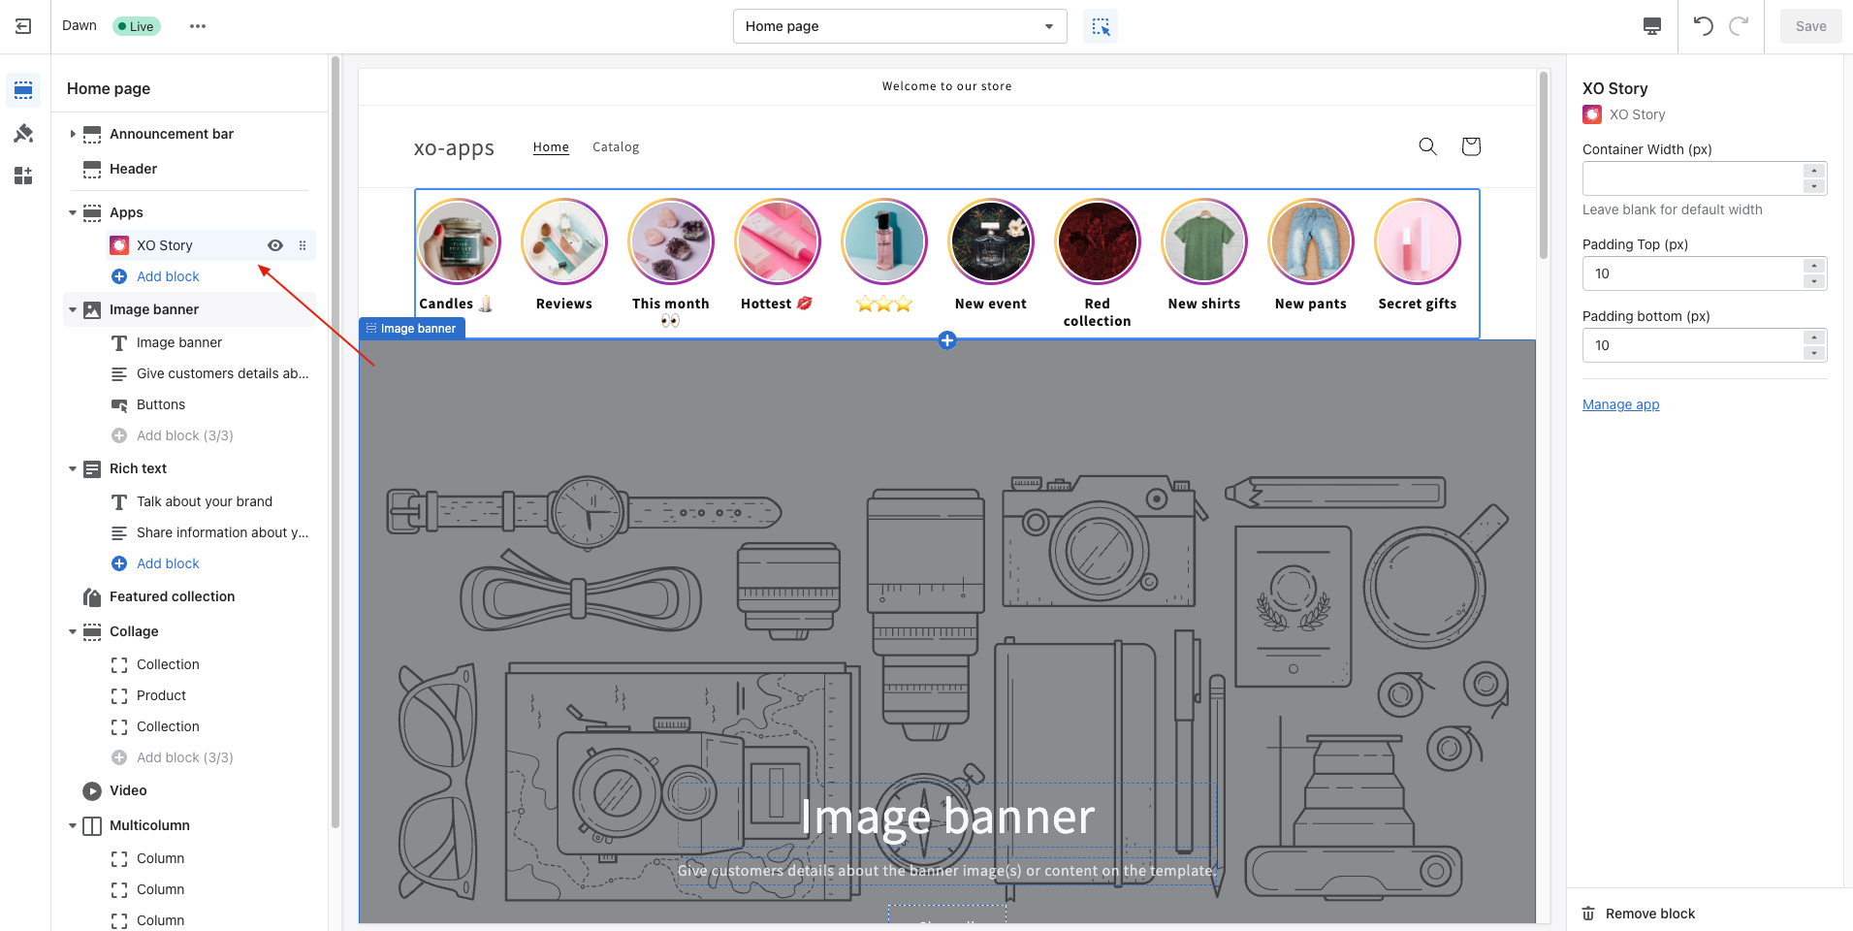Expand the Announcement bar section
This screenshot has width=1853, height=931.
click(x=73, y=134)
